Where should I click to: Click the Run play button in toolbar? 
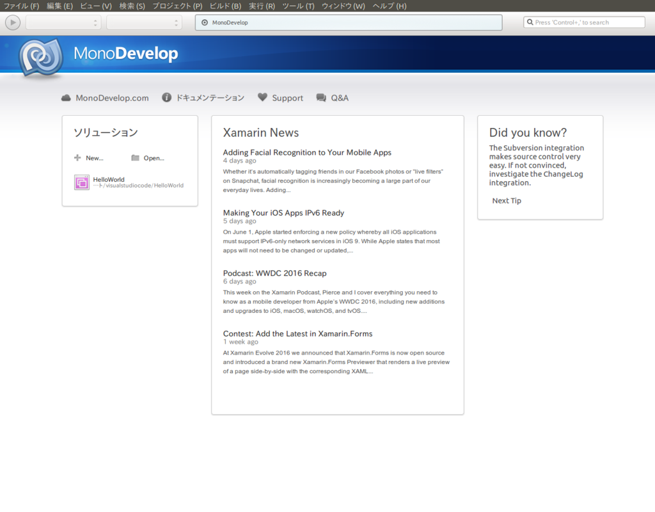[x=13, y=22]
